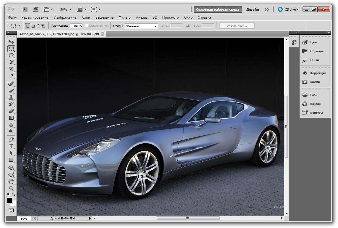The height and width of the screenshot is (228, 338).
Task: Select the Lasso tool
Action: pos(11,55)
